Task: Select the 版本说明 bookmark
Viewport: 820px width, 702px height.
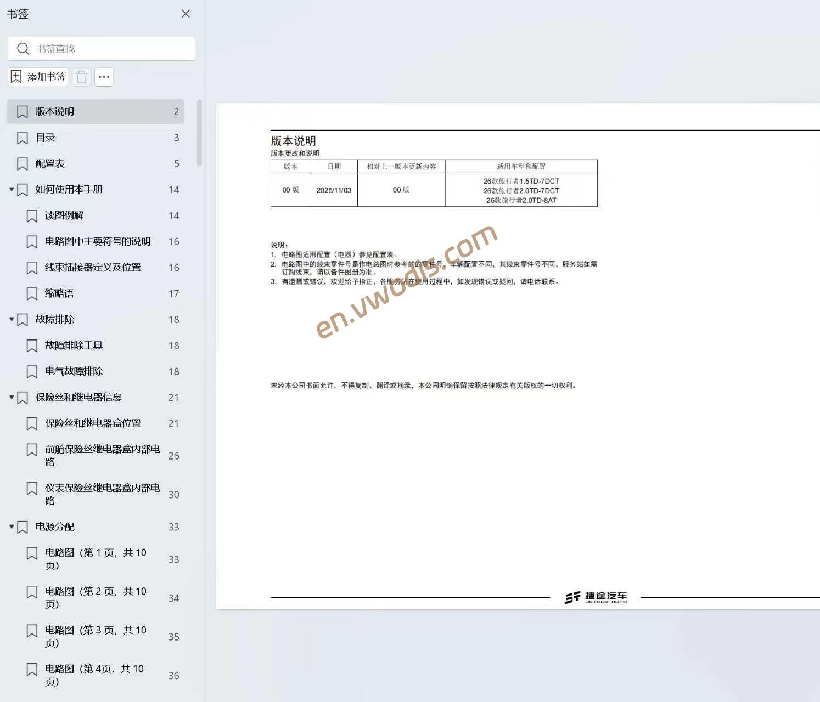Action: (96, 111)
